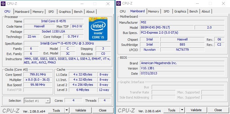Click BIOS Date 07/31/2013 field
Image resolution: width=230 pixels, height=114 pixels.
[182, 73]
